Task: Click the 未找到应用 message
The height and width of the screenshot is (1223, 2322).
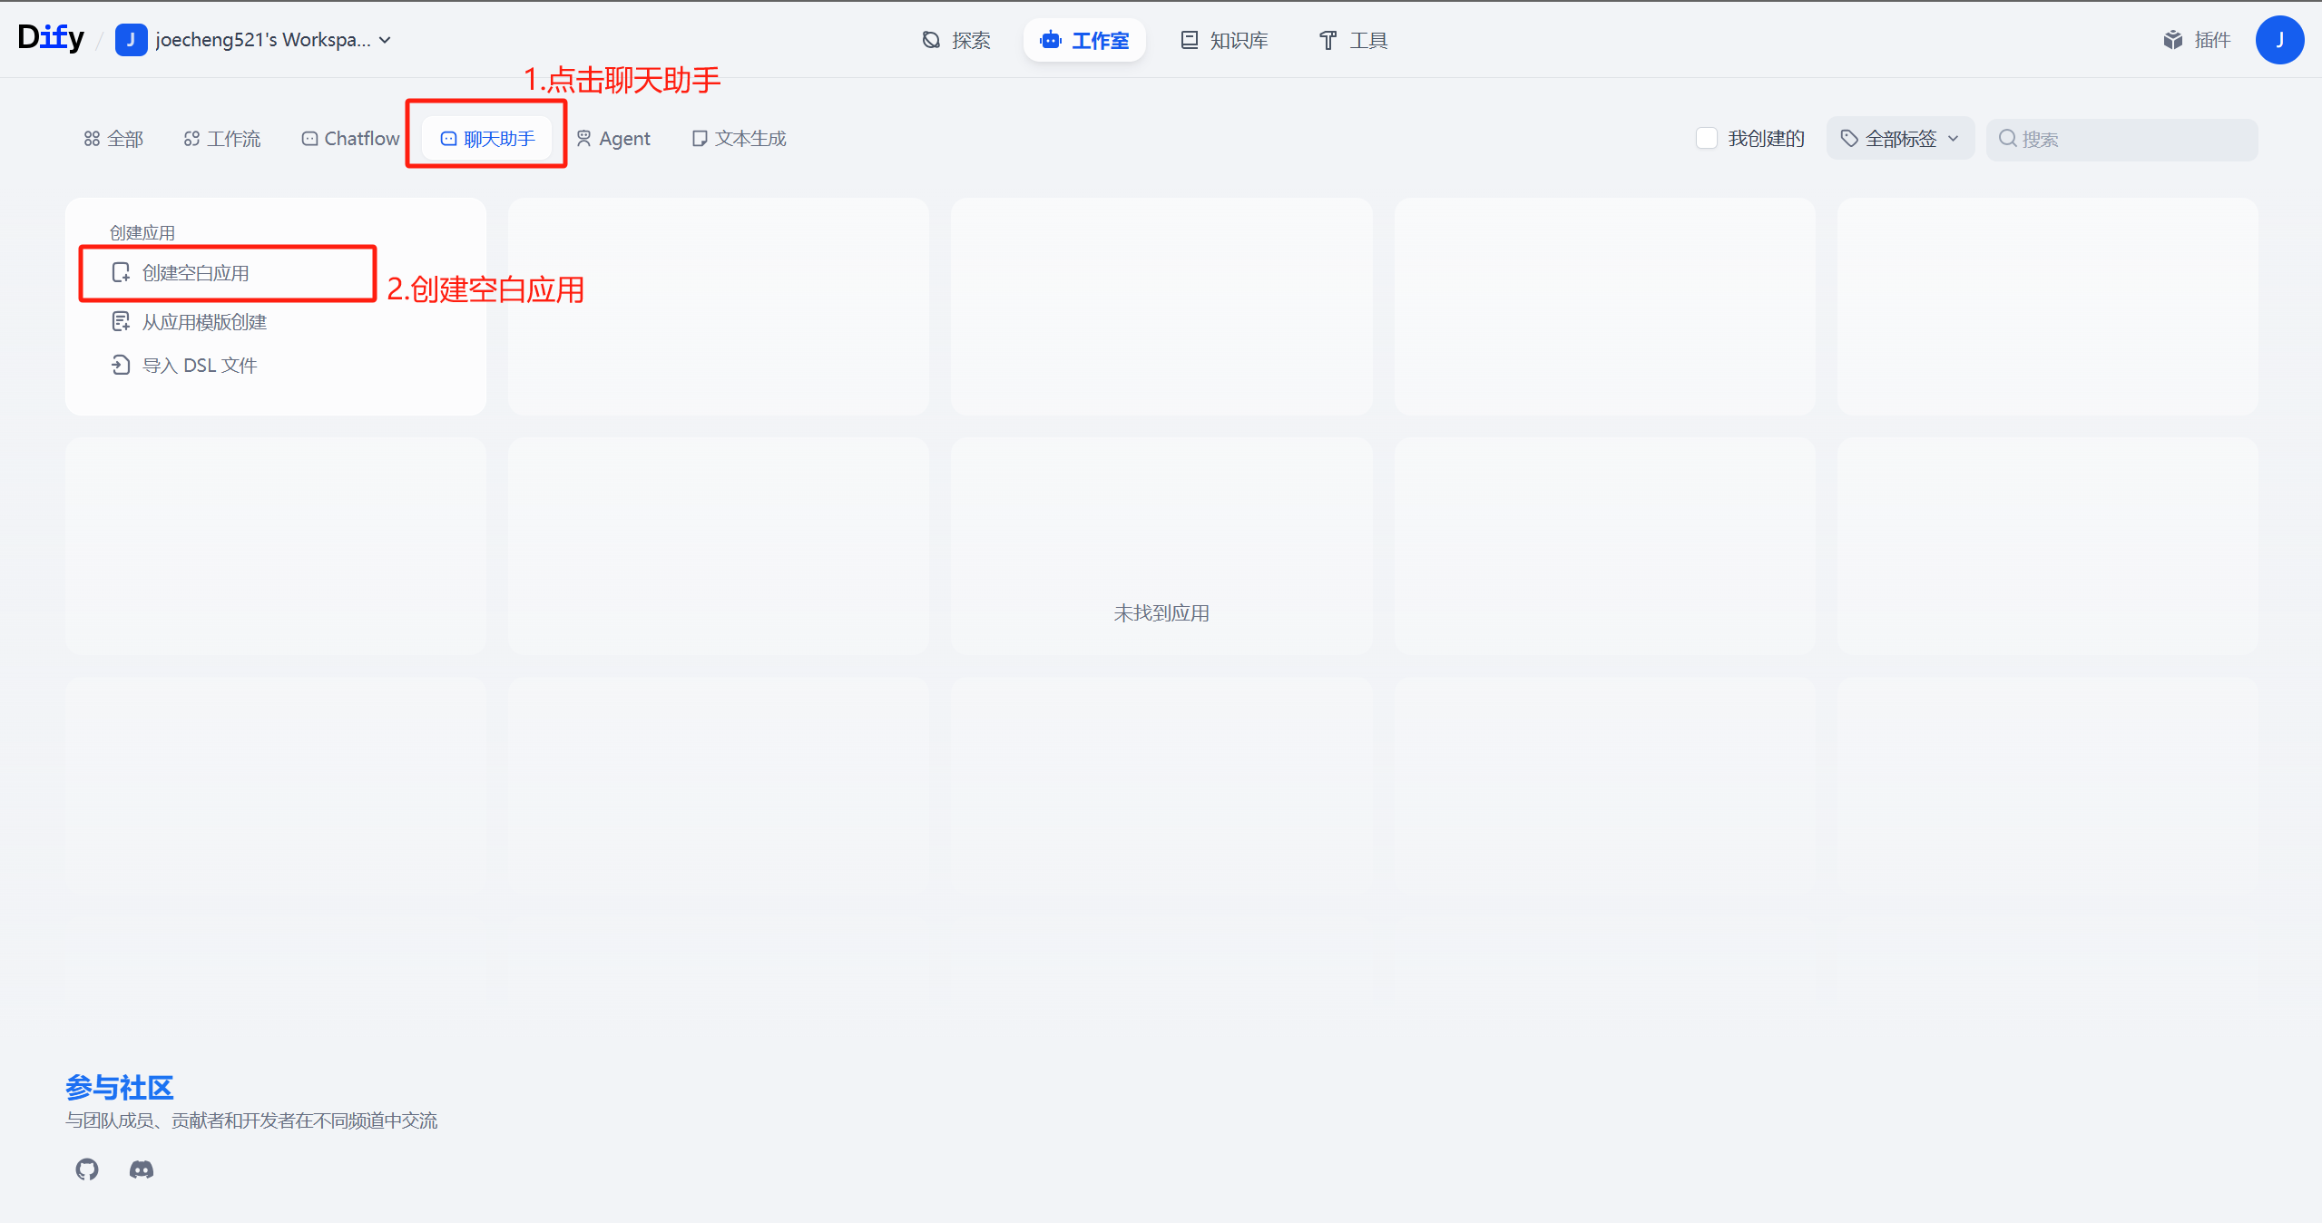Action: pyautogui.click(x=1161, y=613)
